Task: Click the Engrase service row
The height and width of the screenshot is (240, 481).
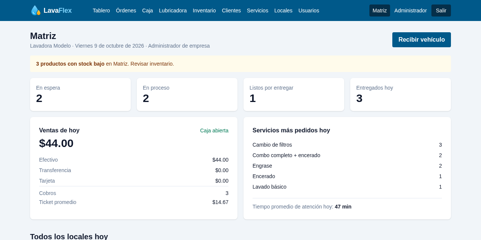Action: pyautogui.click(x=347, y=166)
